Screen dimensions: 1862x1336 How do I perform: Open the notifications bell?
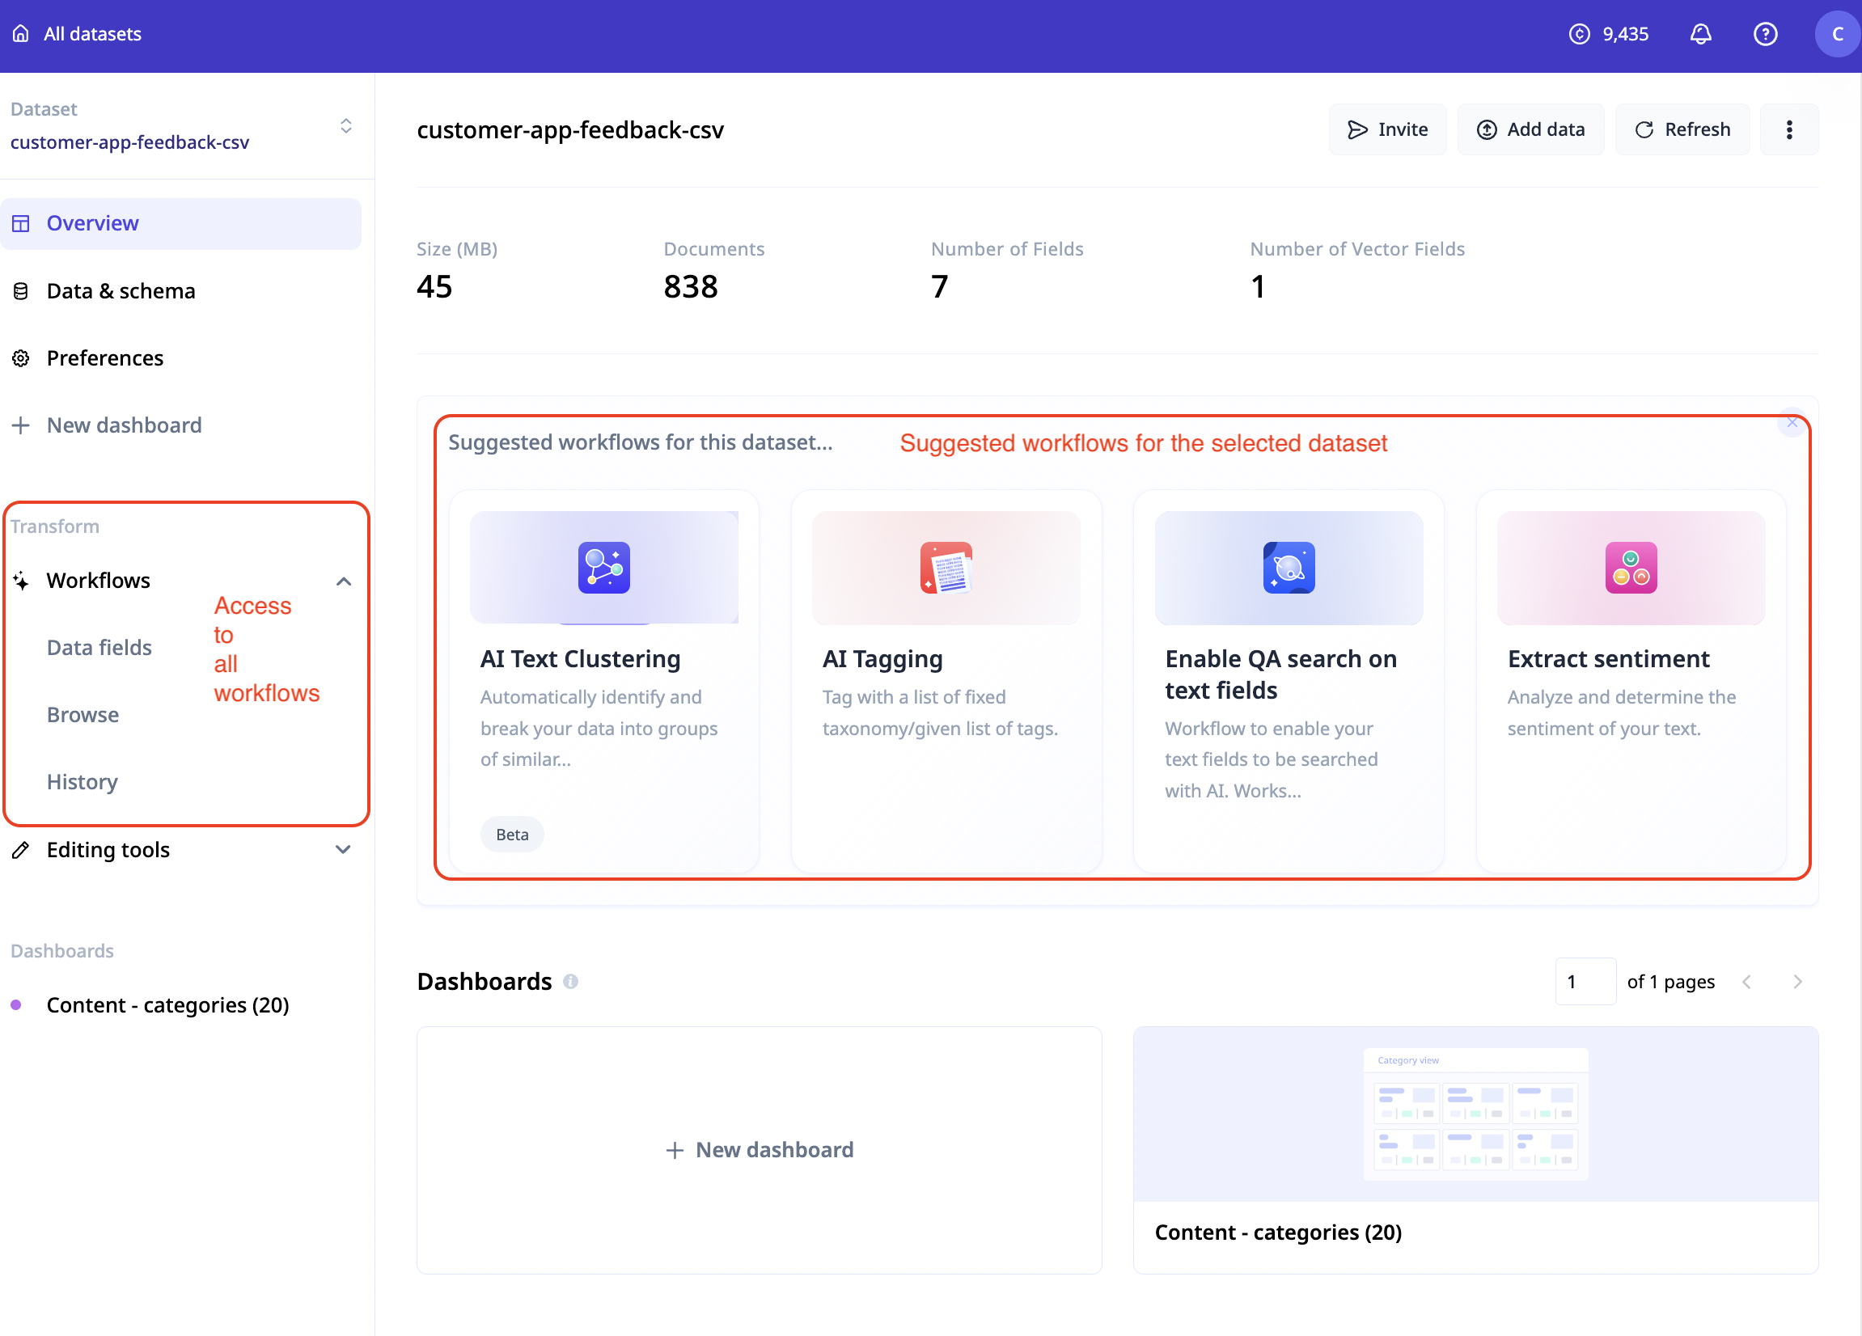pyautogui.click(x=1700, y=34)
